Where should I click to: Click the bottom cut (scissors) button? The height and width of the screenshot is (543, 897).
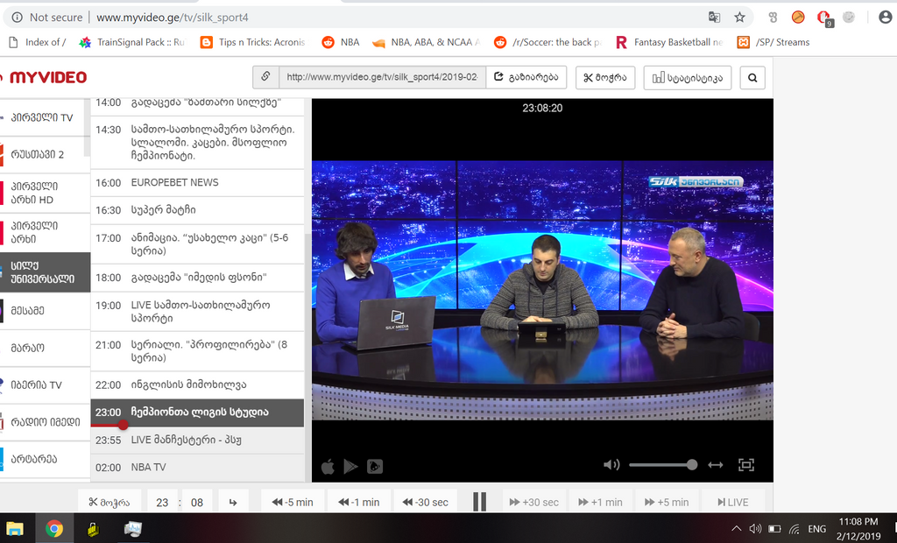pos(109,502)
